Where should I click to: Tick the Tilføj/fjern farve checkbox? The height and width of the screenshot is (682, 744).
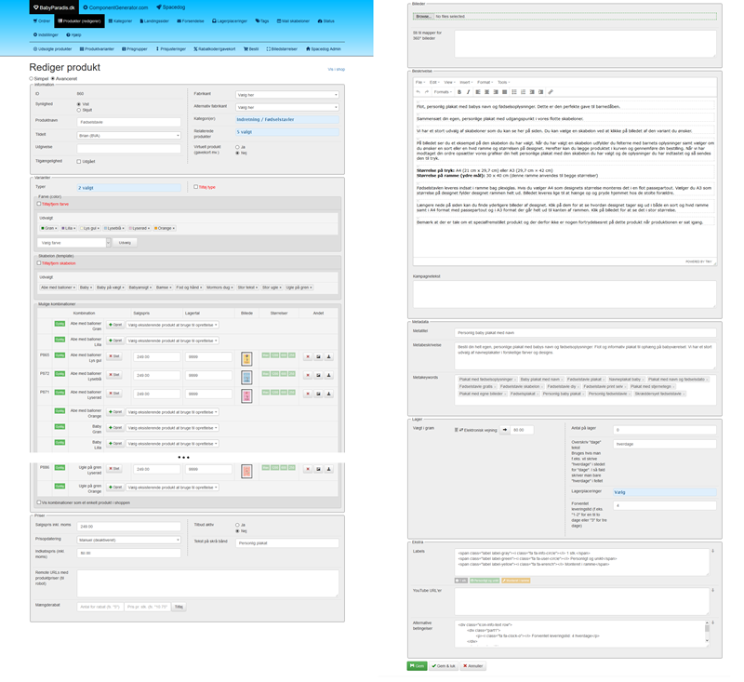point(39,204)
